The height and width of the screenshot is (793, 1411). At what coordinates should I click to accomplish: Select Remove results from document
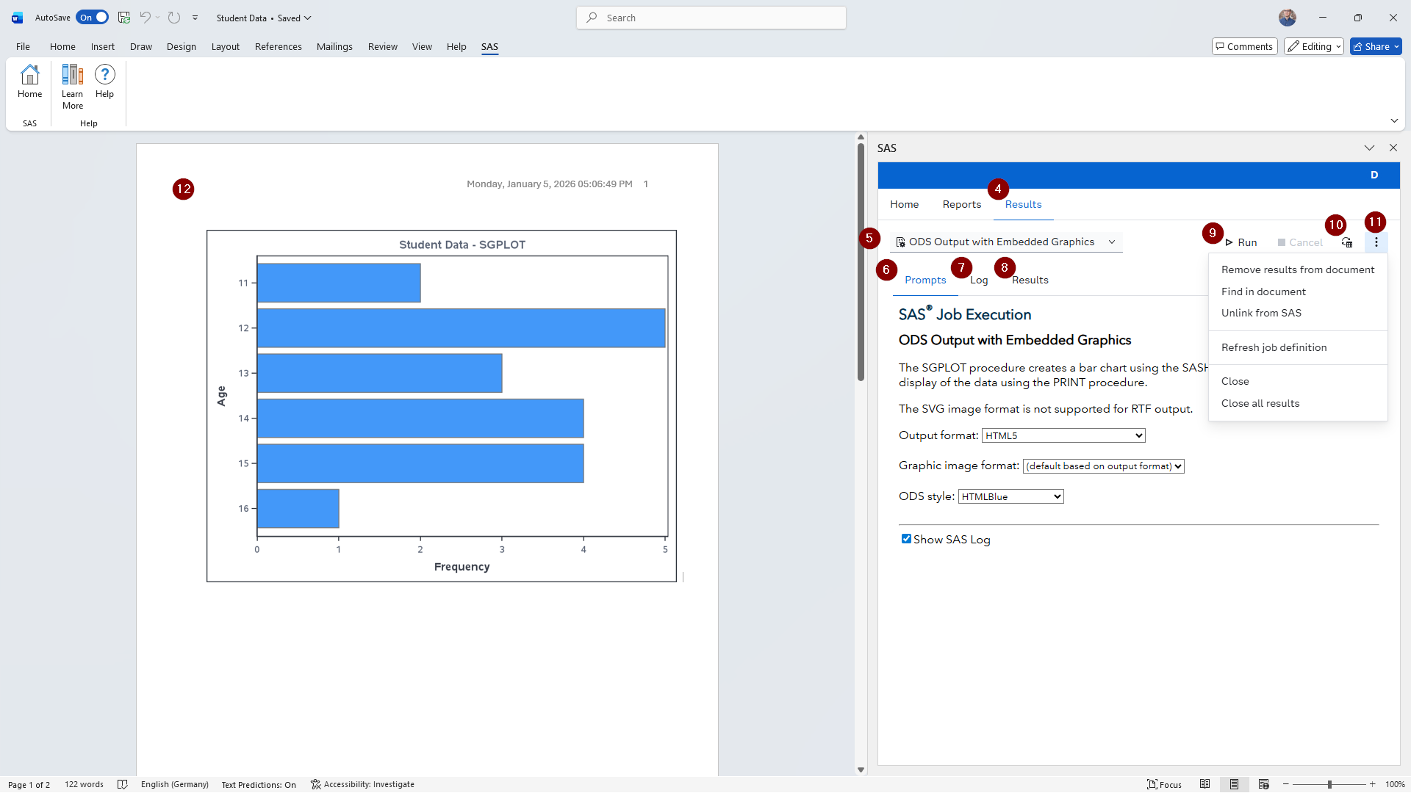click(x=1297, y=269)
